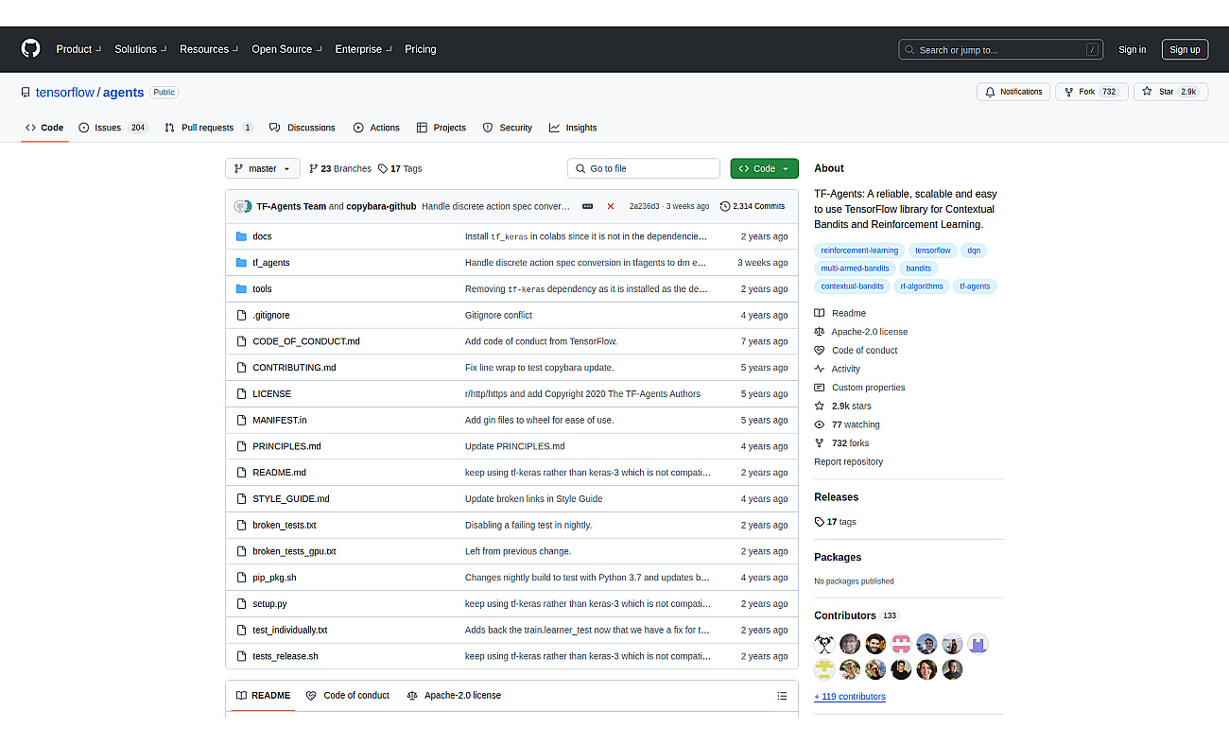
Task: Click the dqn topic tag
Action: pyautogui.click(x=974, y=251)
